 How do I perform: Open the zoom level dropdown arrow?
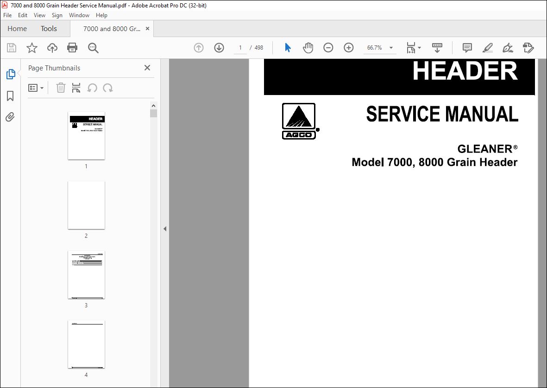pyautogui.click(x=391, y=48)
